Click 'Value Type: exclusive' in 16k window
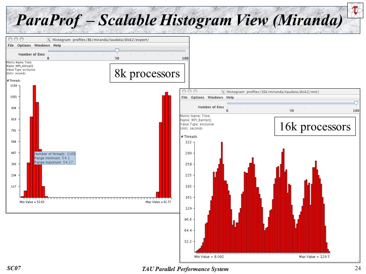 pos(197,124)
